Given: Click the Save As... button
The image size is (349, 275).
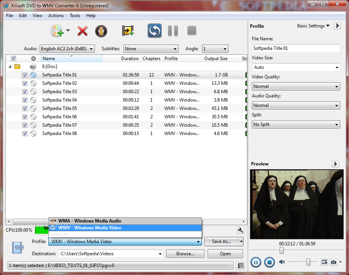Looking at the screenshot, I should coord(221,242).
